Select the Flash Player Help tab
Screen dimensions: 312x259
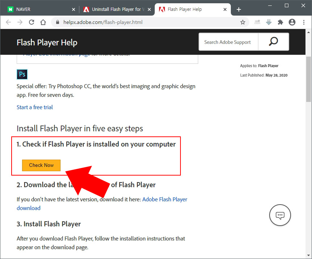tap(192, 9)
